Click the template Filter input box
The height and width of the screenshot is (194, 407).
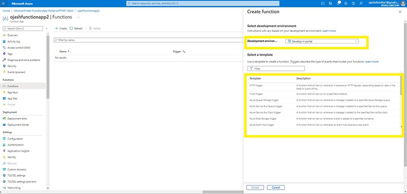[276, 68]
